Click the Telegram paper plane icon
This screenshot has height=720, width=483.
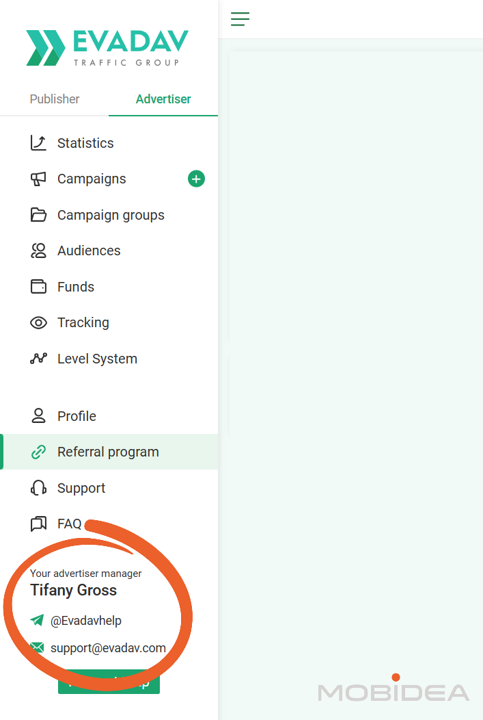pyautogui.click(x=37, y=620)
